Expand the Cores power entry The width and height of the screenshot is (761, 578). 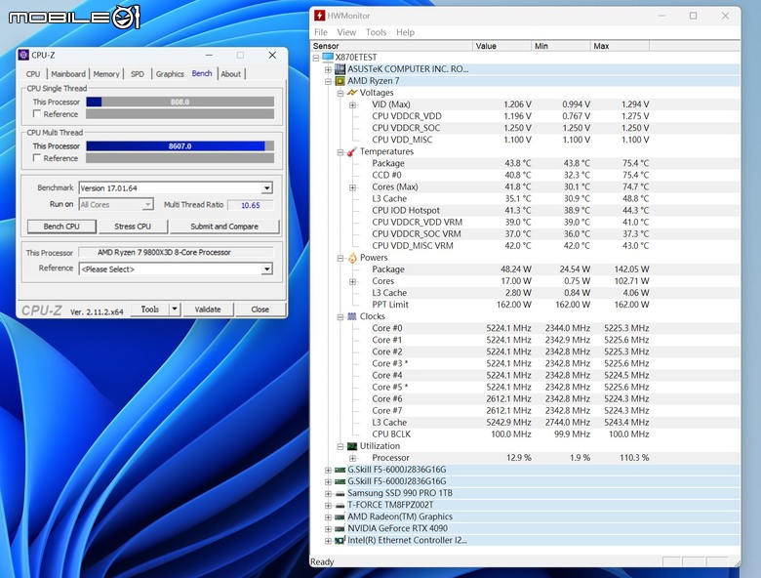point(352,282)
